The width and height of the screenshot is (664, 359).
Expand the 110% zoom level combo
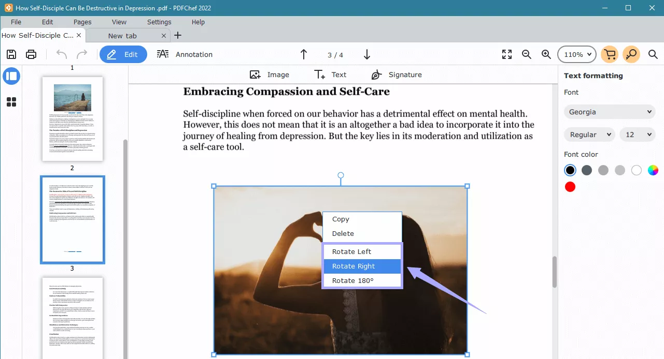tap(576, 54)
